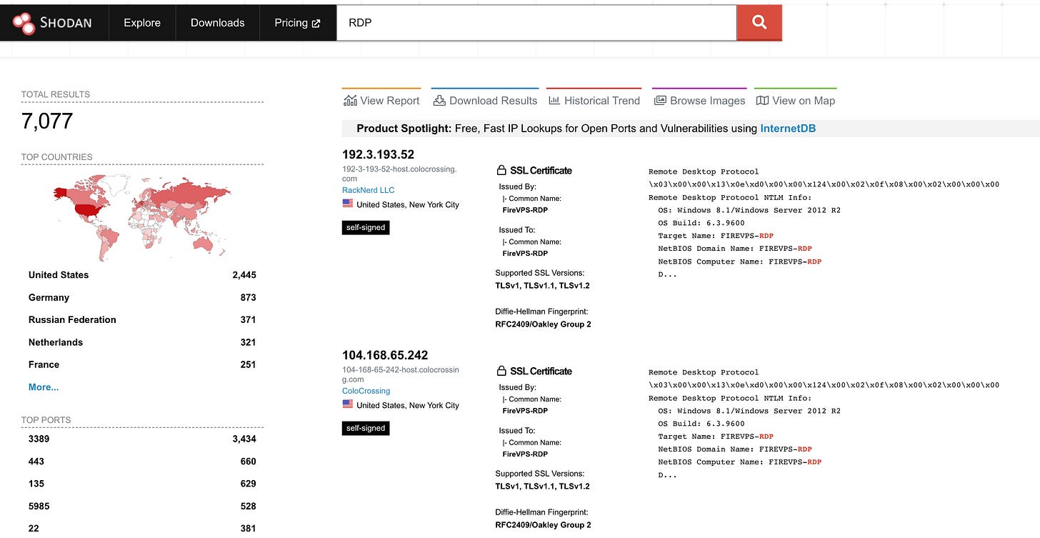This screenshot has height=538, width=1040.
Task: Follow the InternetDB link
Action: click(x=788, y=129)
